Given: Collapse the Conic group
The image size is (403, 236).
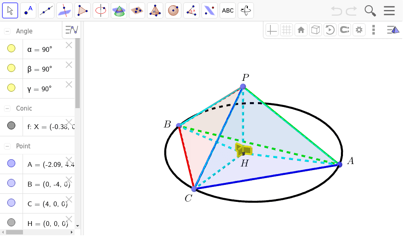Looking at the screenshot, I should pyautogui.click(x=7, y=109).
